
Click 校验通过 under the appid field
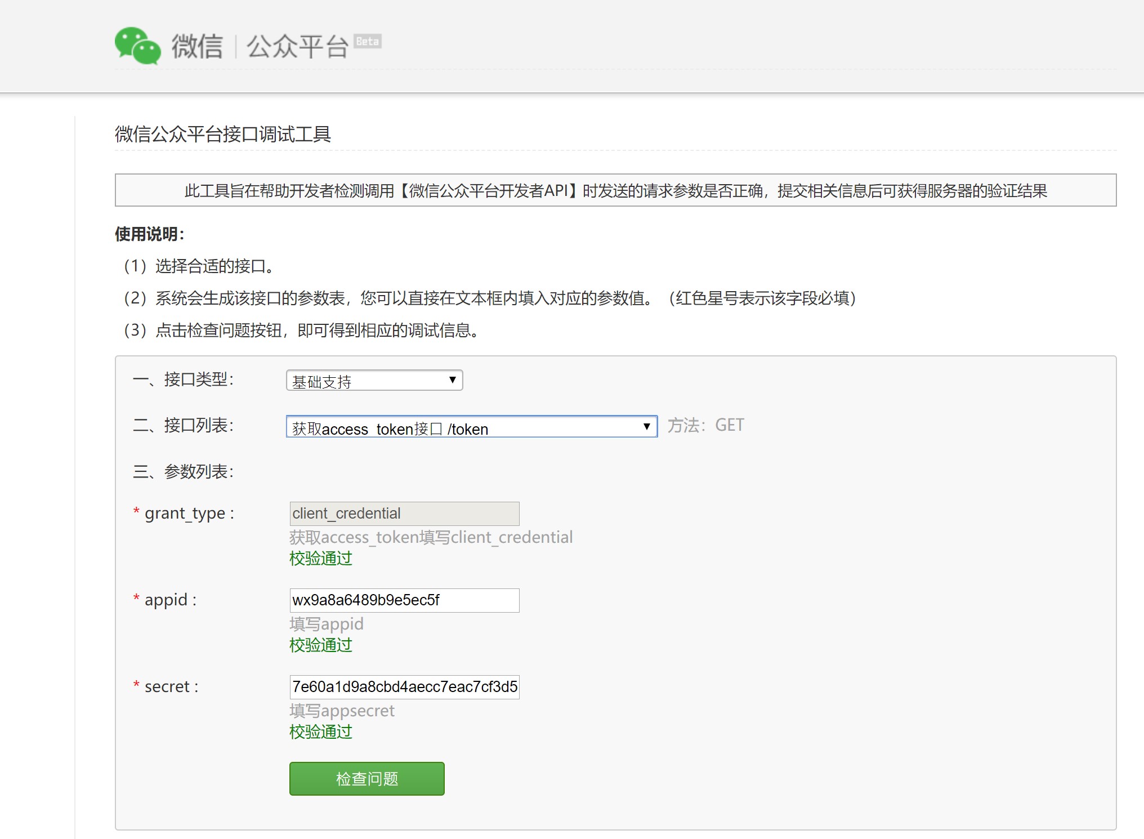coord(321,645)
